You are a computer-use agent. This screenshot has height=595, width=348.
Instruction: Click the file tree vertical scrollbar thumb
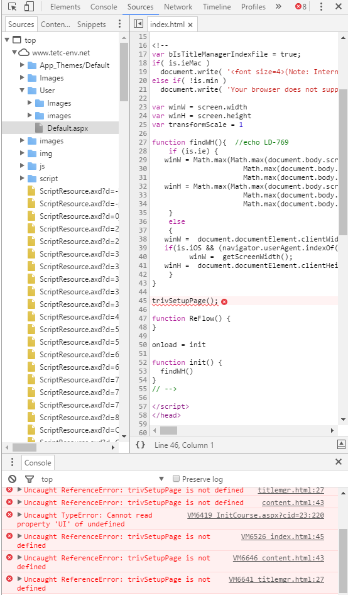click(x=124, y=71)
